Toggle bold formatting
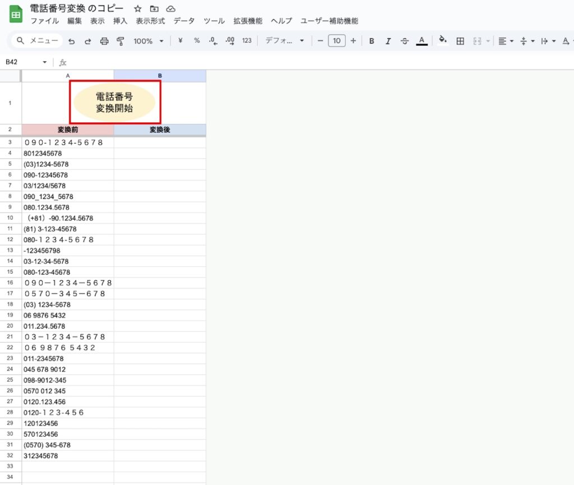 (372, 41)
